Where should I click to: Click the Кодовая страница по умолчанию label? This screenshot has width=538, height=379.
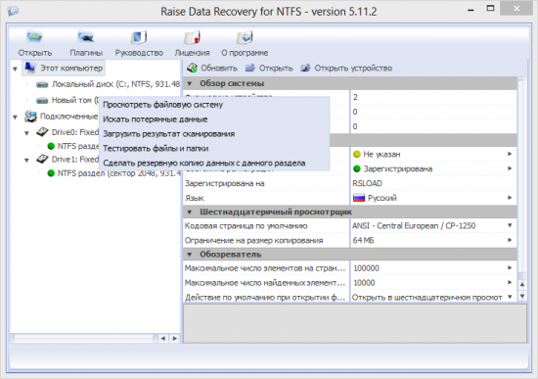coord(246,226)
